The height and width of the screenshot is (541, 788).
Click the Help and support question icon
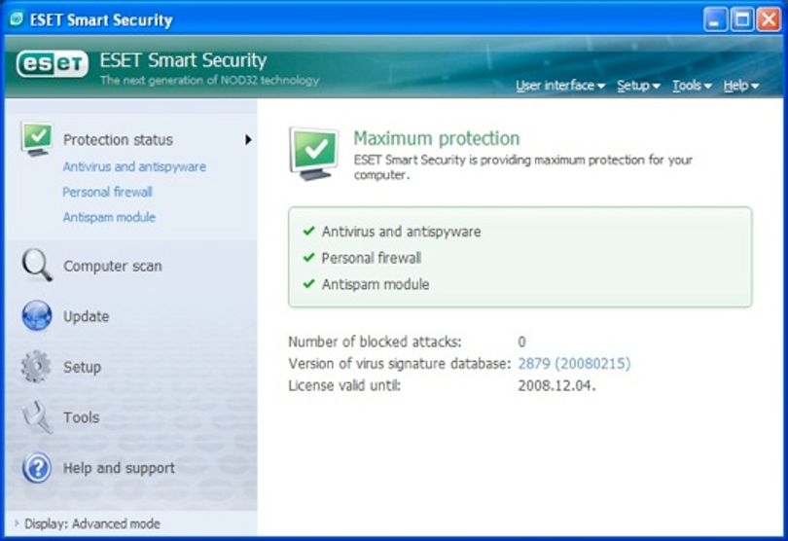click(37, 468)
